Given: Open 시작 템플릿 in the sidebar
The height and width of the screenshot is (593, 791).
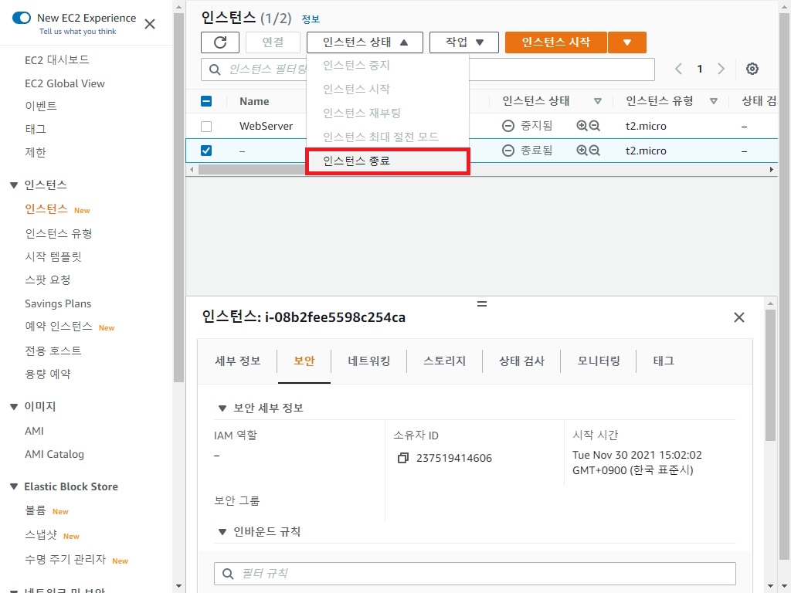Looking at the screenshot, I should [53, 256].
